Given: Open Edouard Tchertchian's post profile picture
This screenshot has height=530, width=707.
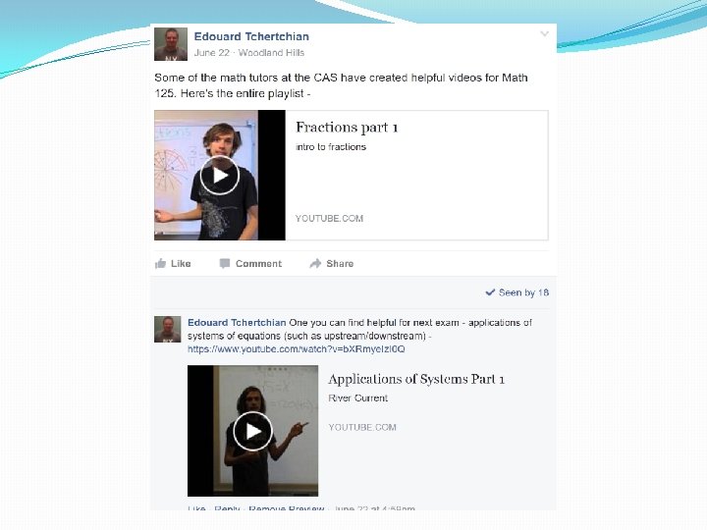Looking at the screenshot, I should click(171, 44).
